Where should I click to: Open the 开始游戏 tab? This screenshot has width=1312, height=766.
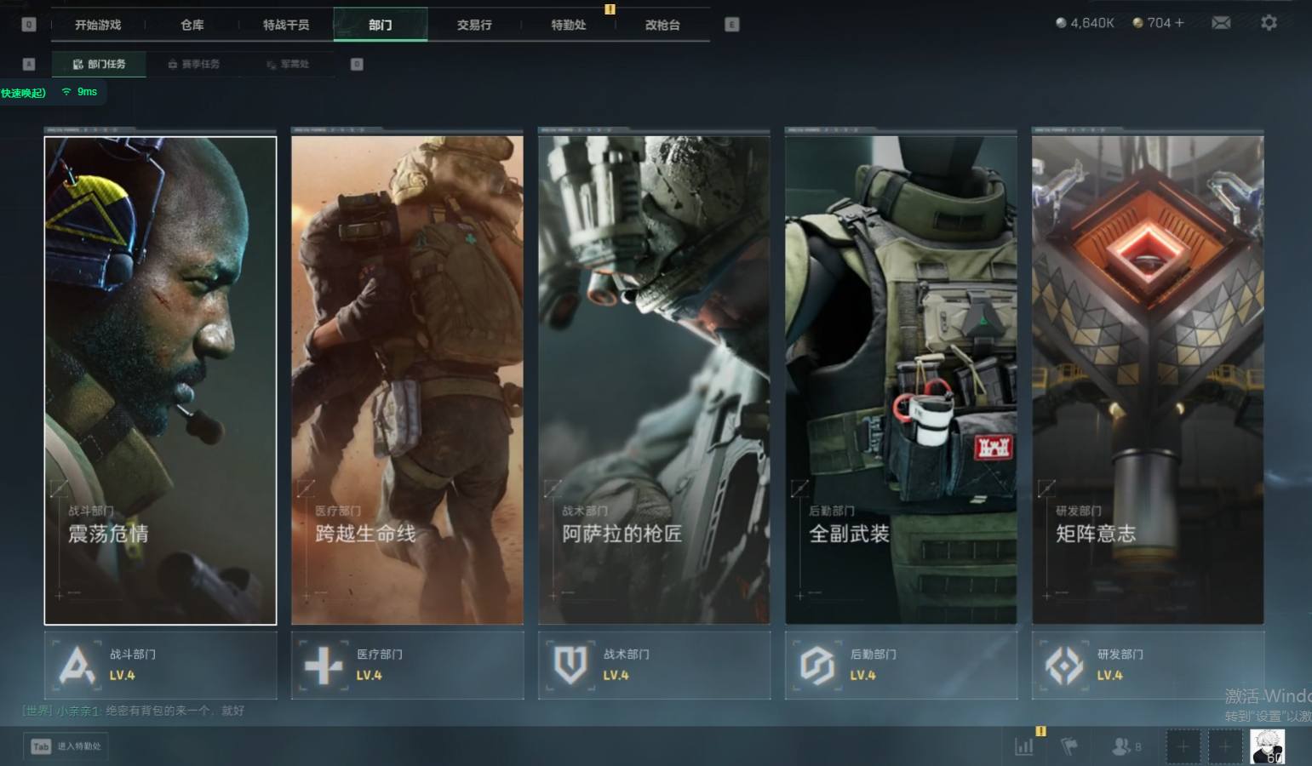[98, 25]
